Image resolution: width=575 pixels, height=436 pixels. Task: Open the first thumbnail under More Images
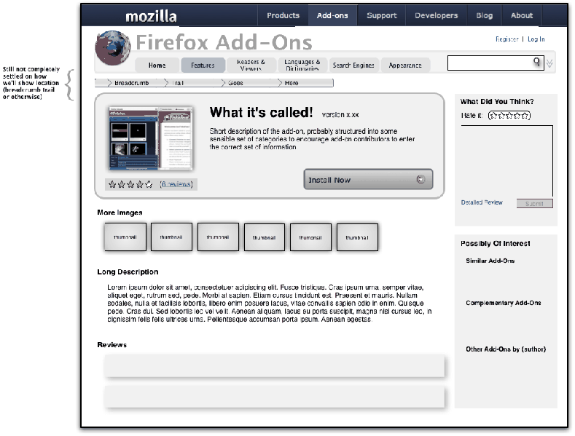click(x=125, y=237)
